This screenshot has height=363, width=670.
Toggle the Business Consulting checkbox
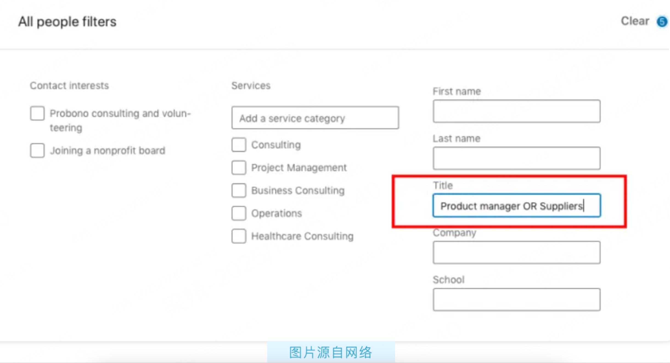click(x=239, y=190)
